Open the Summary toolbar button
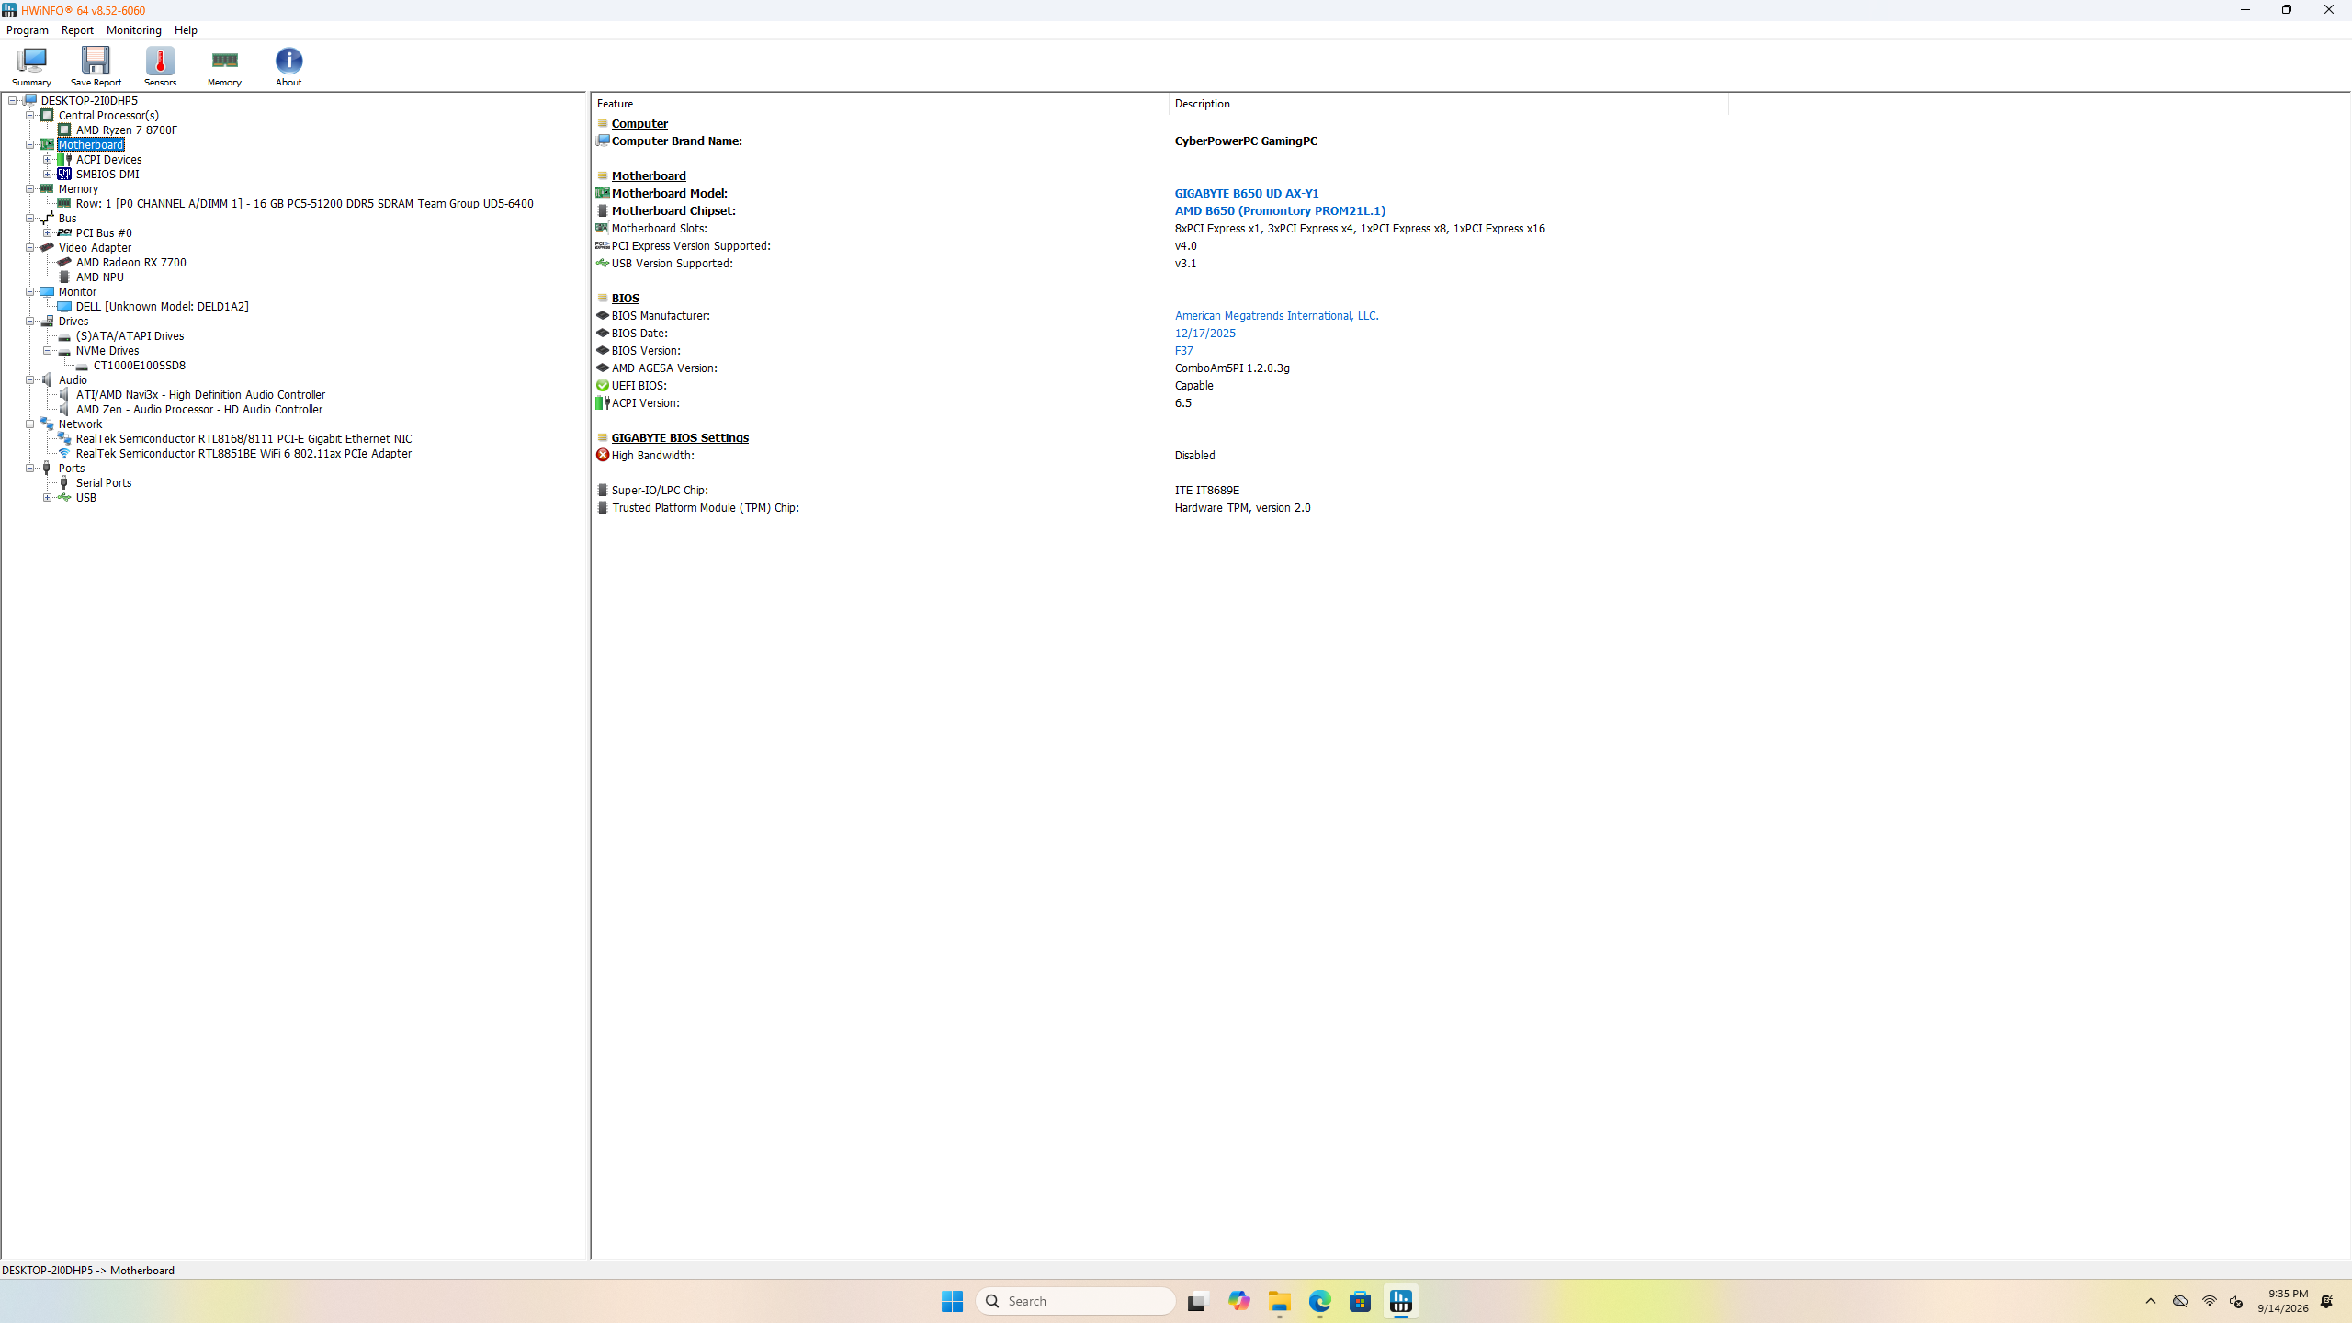 click(31, 66)
